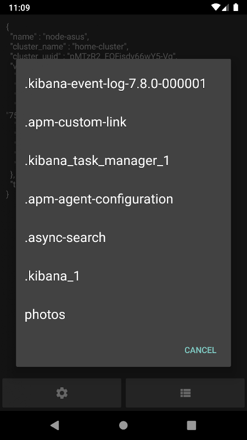Screen dimensions: 247x440
Task: Tap the Android back navigation arrow
Action: [55, 425]
